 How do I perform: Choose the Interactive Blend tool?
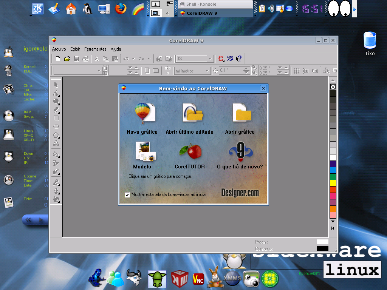pyautogui.click(x=56, y=171)
